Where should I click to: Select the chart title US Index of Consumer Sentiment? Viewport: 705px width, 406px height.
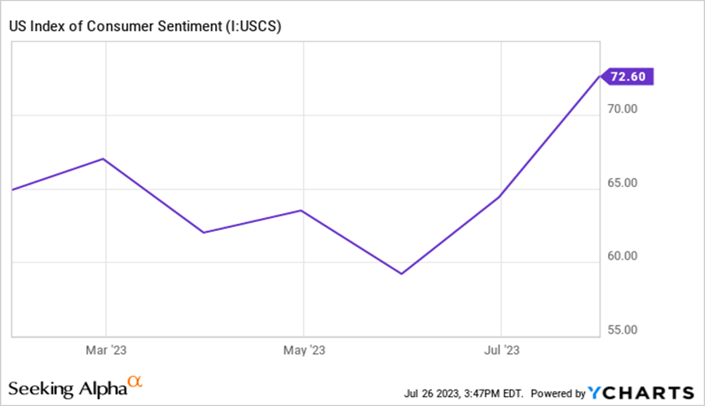[x=144, y=27]
